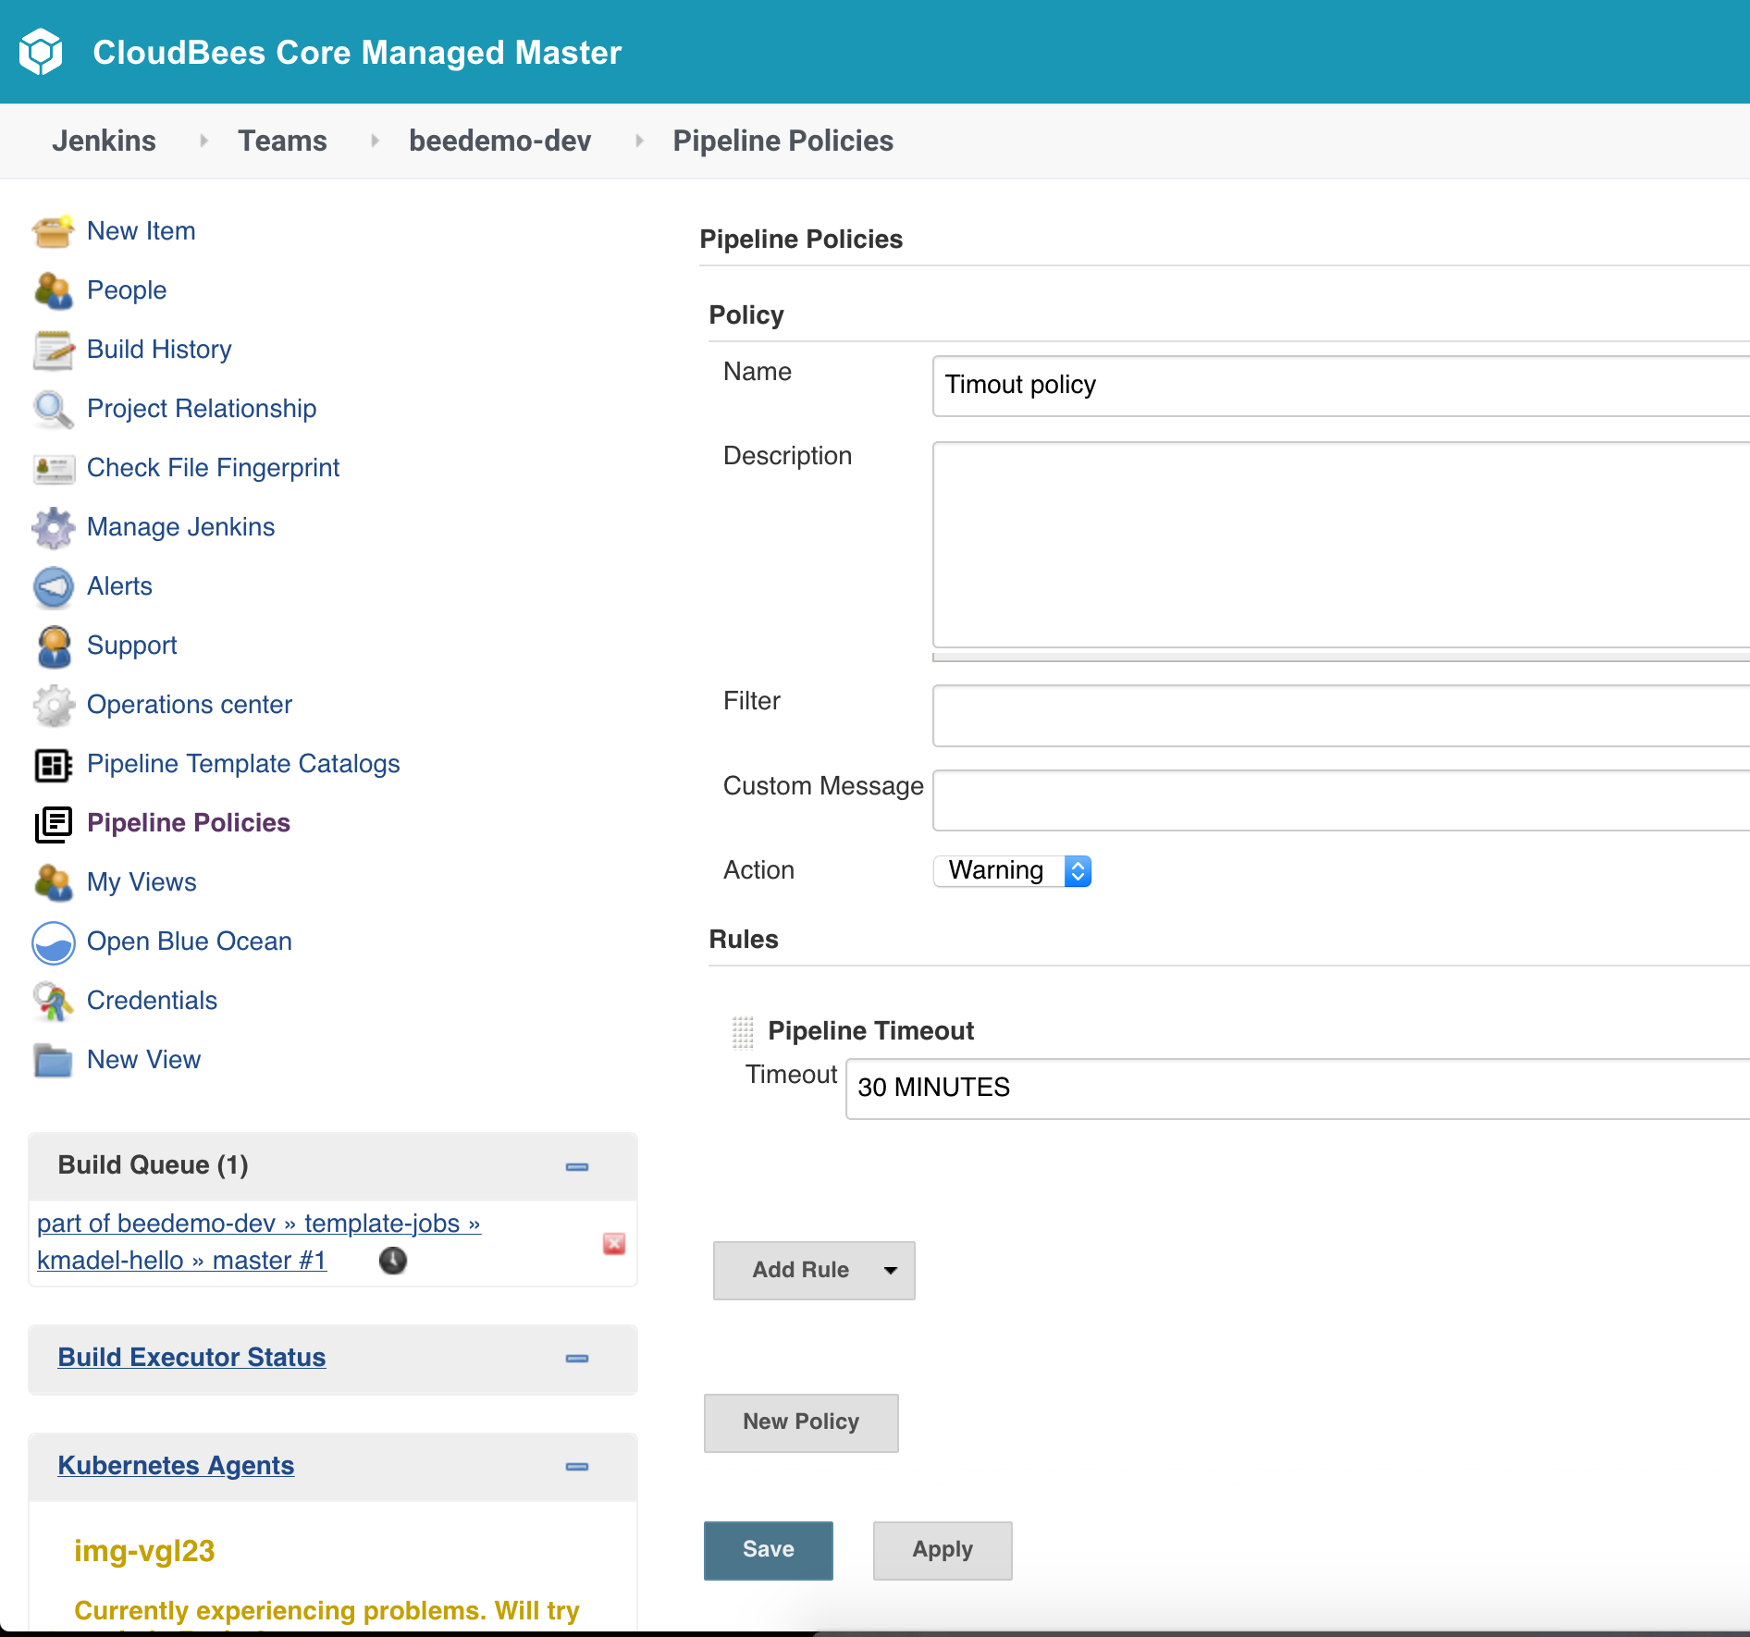The width and height of the screenshot is (1750, 1637).
Task: Open Operations center link
Action: click(x=190, y=705)
